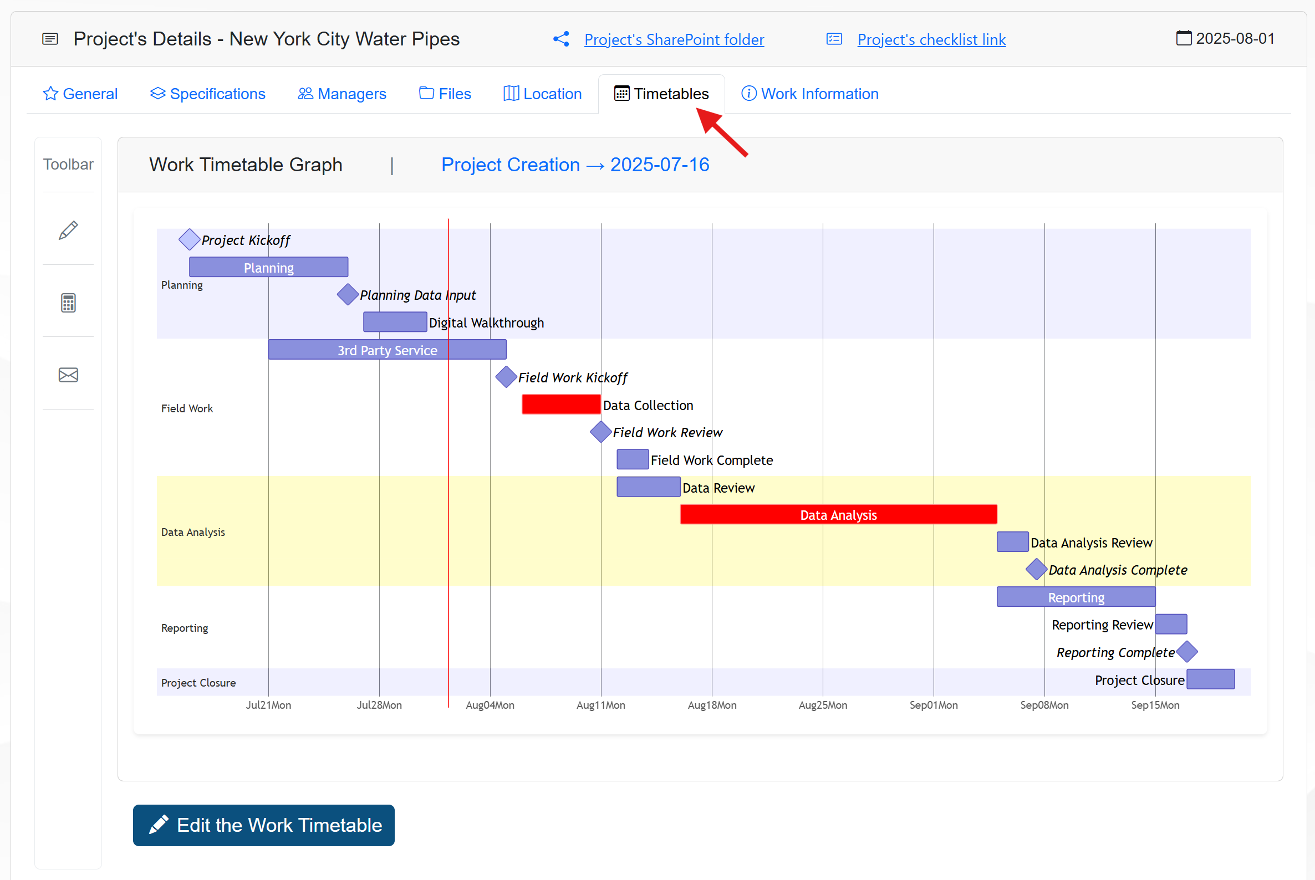Switch to the Specifications tab
The width and height of the screenshot is (1315, 880).
click(x=208, y=94)
